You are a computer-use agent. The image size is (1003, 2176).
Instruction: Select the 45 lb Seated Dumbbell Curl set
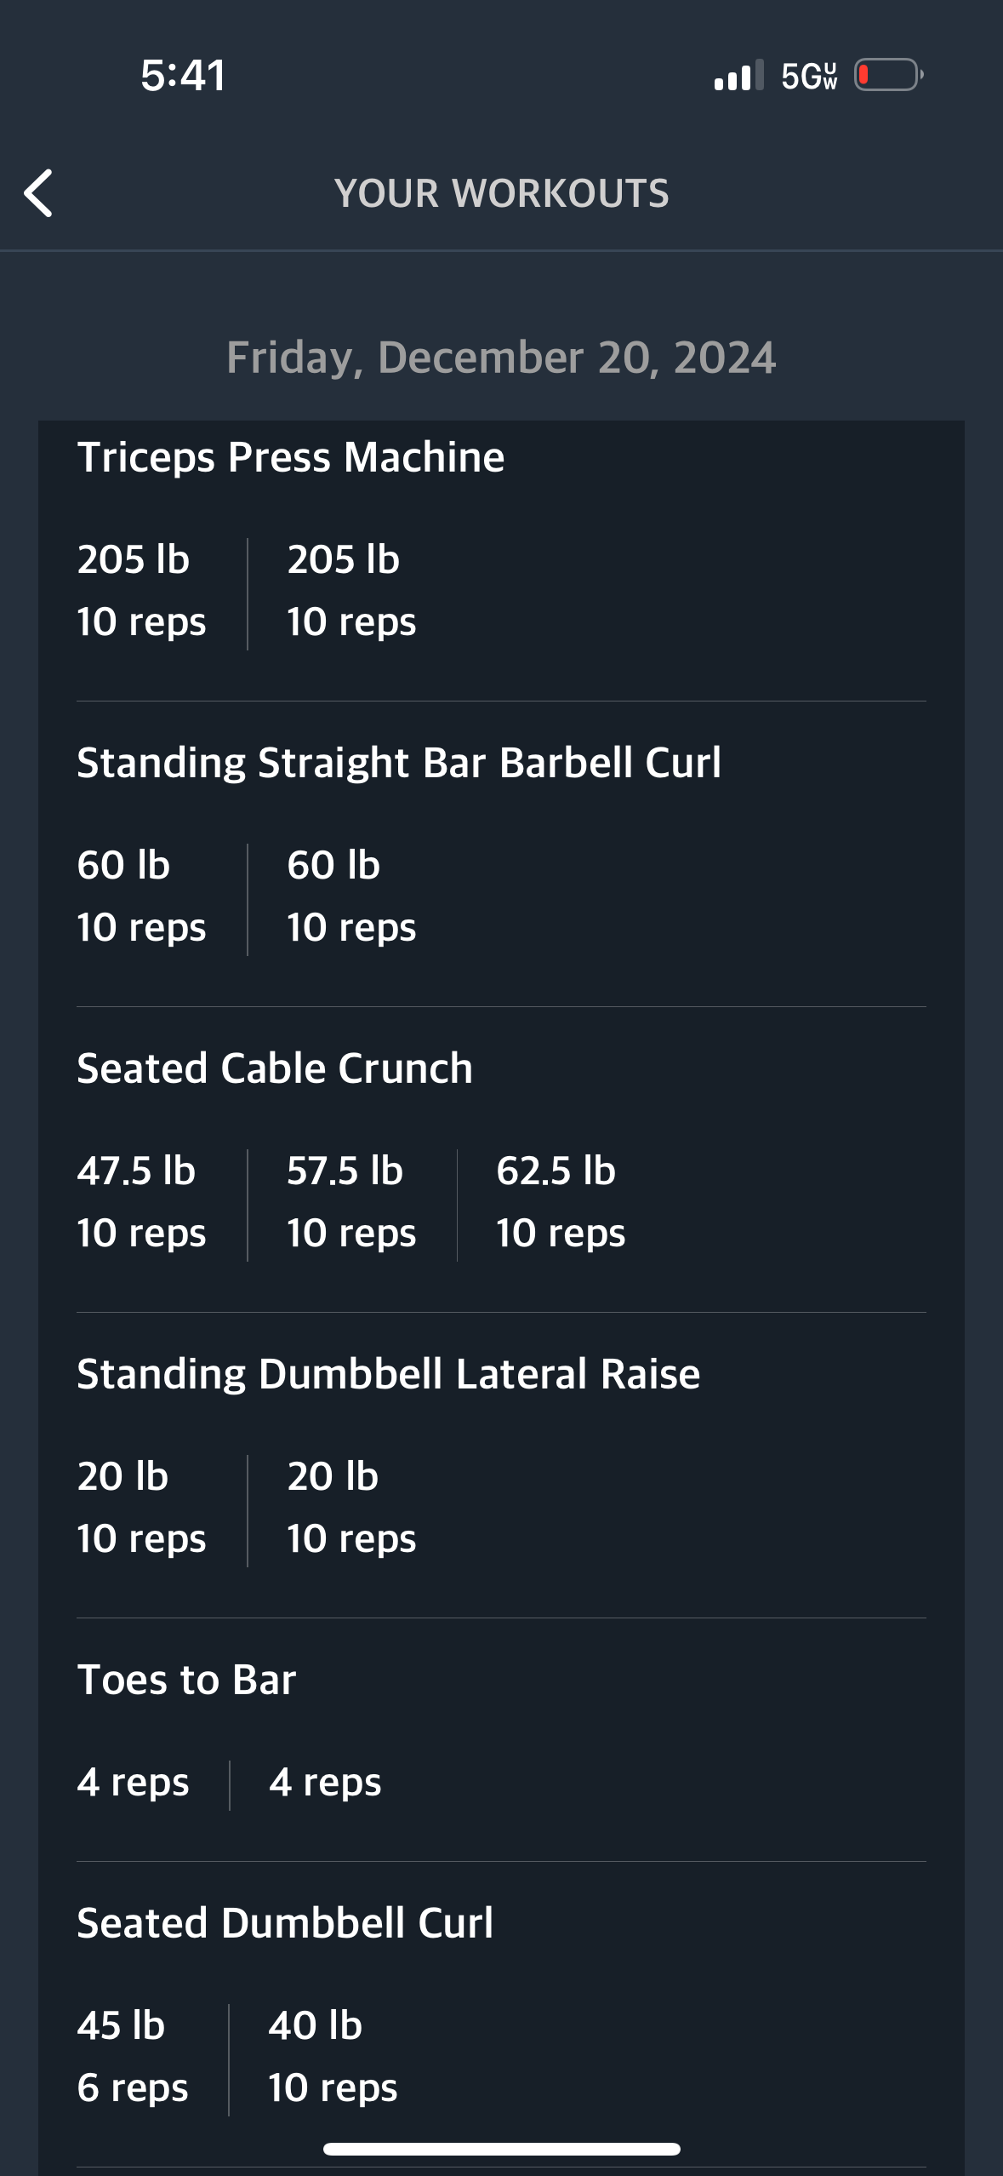click(x=133, y=2056)
